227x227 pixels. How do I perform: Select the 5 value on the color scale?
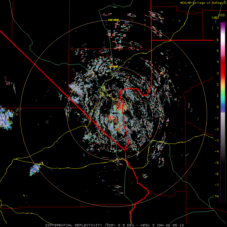pos(218,51)
